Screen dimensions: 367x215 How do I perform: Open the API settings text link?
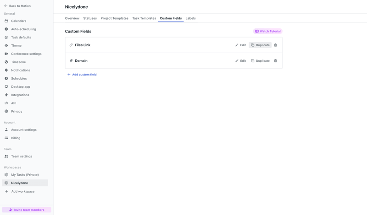pyautogui.click(x=14, y=103)
